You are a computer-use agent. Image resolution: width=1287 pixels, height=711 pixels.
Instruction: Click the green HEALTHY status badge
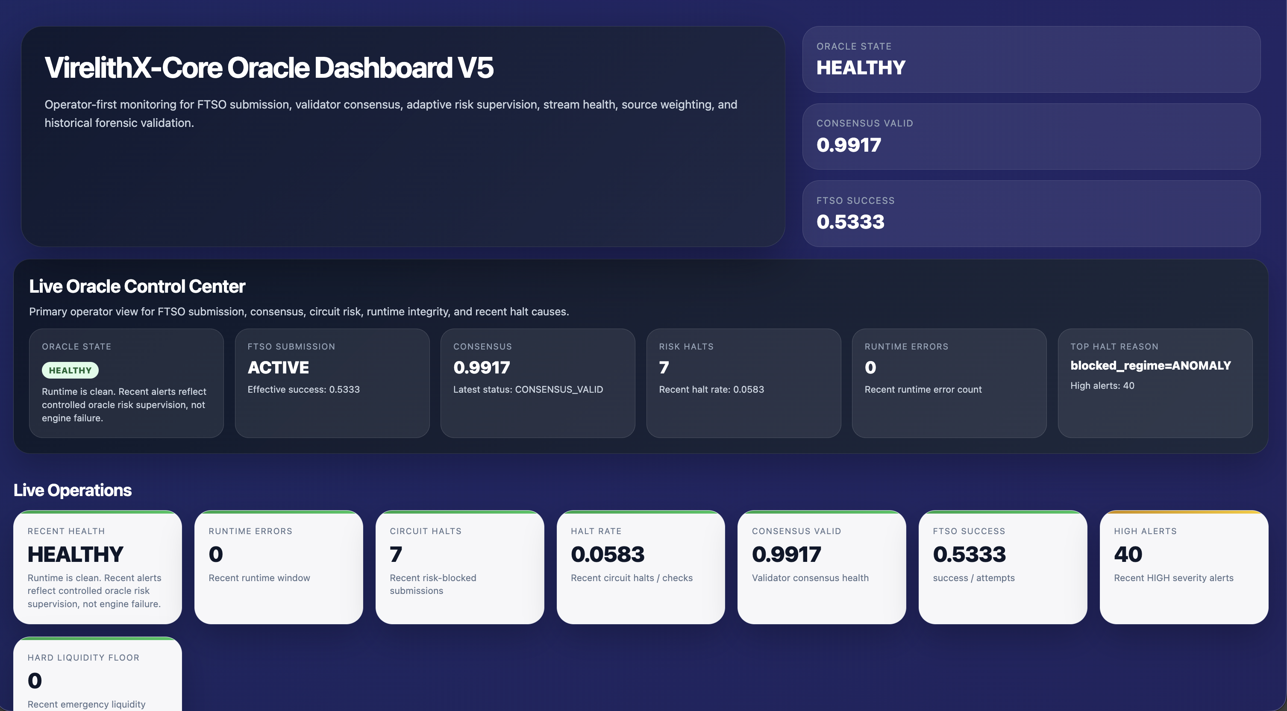[x=70, y=370]
